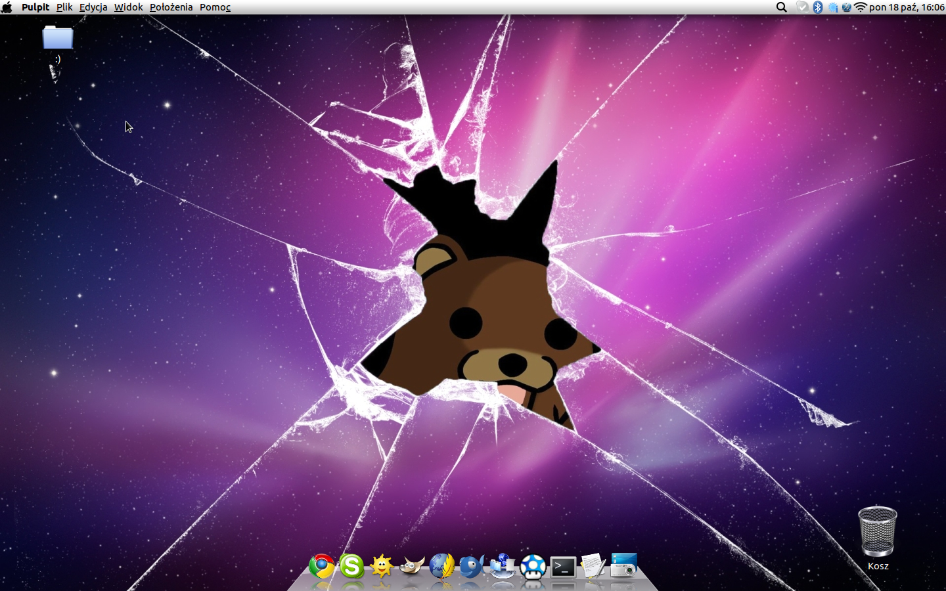
Task: Open the smiling sun messenger dock icon
Action: click(382, 566)
